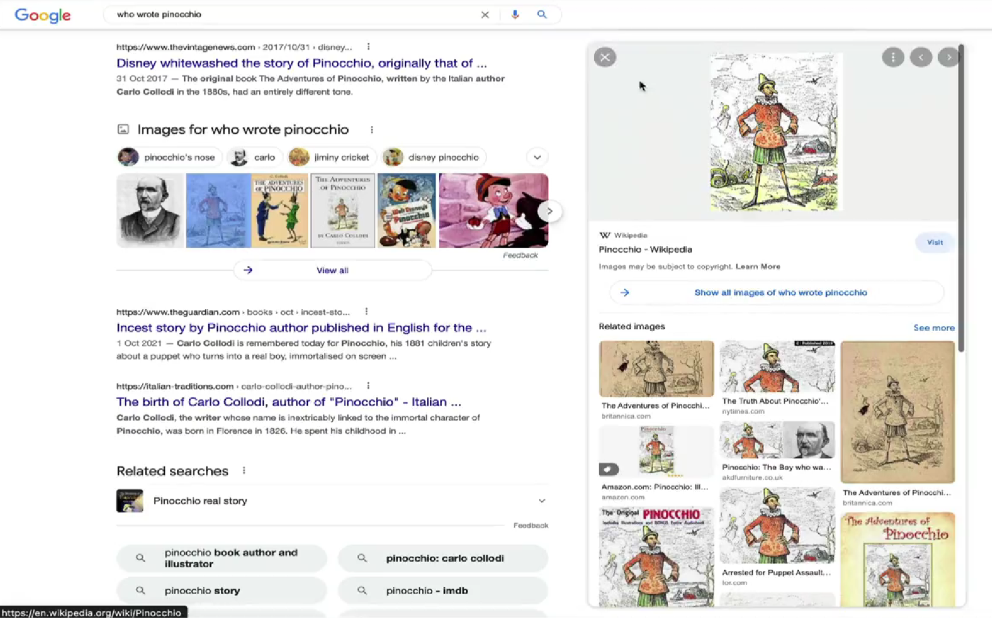Open blue-tinted Pinocchio illustration thumbnail
992x628 pixels.
click(x=218, y=210)
